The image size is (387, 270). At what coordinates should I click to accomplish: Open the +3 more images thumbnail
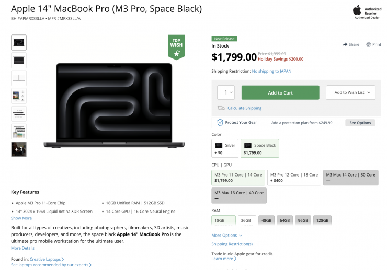point(19,149)
